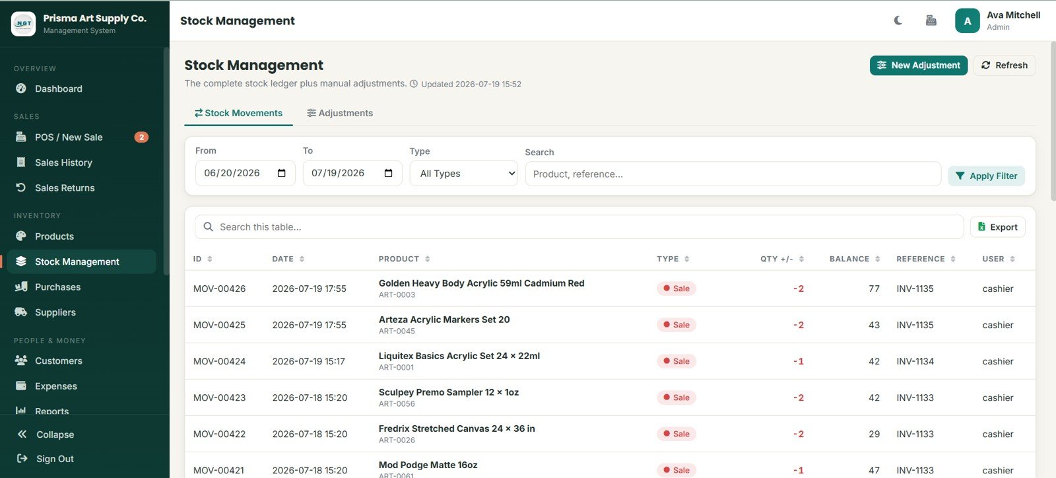Open the From date calendar picker icon

[282, 173]
